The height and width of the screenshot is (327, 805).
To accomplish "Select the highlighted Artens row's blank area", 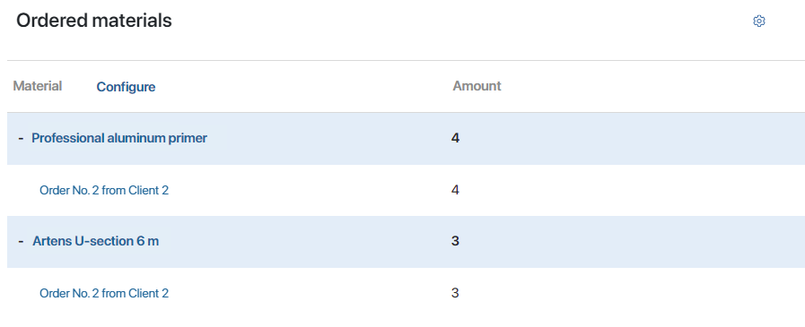I will 632,241.
